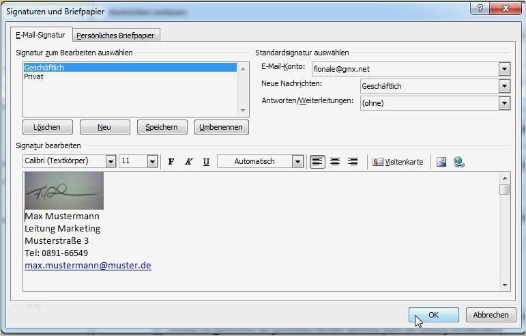The image size is (526, 336).
Task: Click the Neu button
Action: point(104,127)
